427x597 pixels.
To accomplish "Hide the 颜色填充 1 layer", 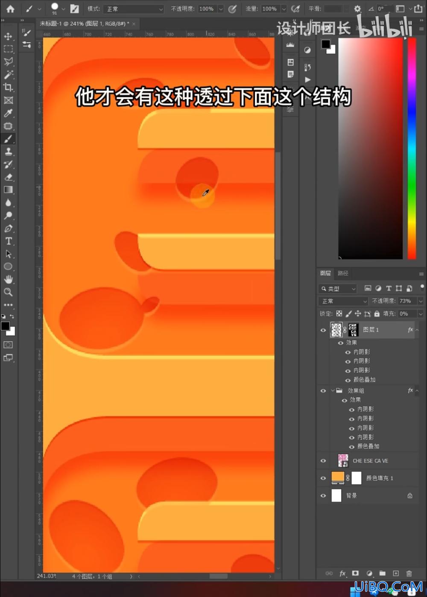I will (x=323, y=478).
